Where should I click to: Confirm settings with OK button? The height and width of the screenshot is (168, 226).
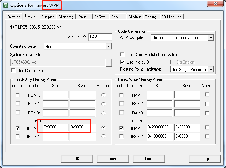[x=77, y=158]
